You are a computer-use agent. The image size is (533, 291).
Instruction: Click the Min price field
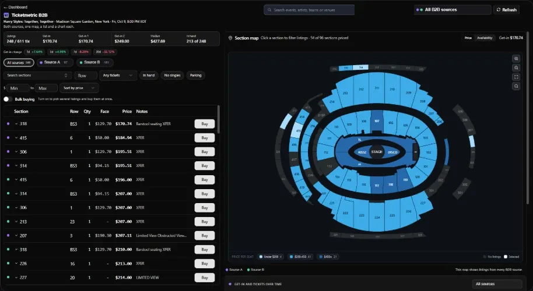[x=18, y=88]
